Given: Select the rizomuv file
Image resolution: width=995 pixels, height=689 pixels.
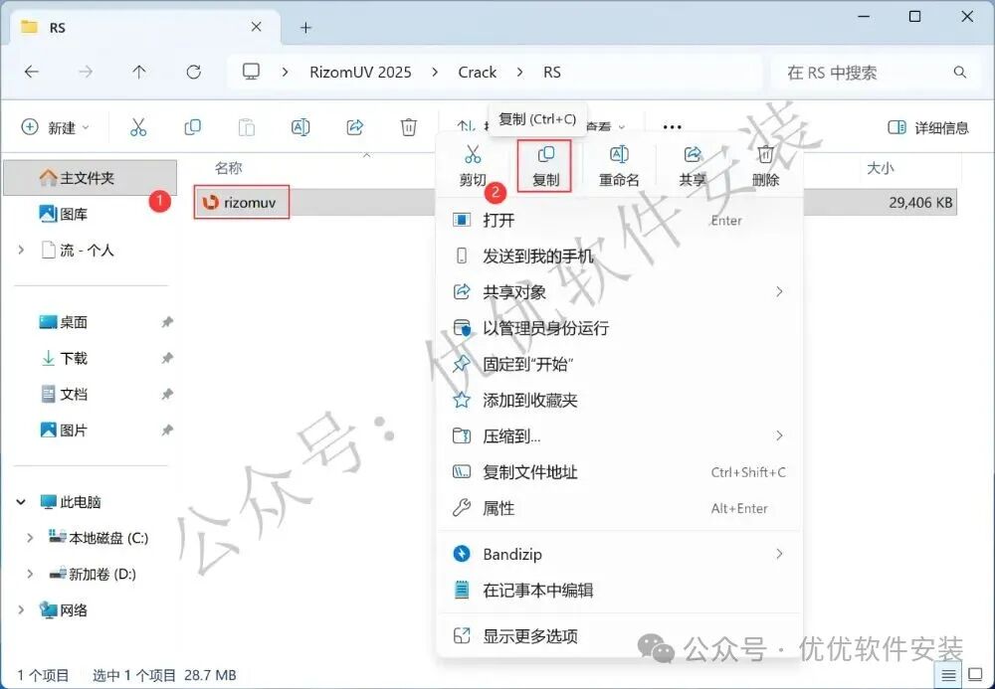Looking at the screenshot, I should (241, 202).
